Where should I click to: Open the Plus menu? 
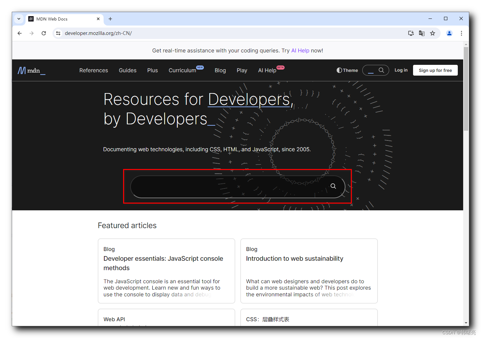[x=152, y=70]
